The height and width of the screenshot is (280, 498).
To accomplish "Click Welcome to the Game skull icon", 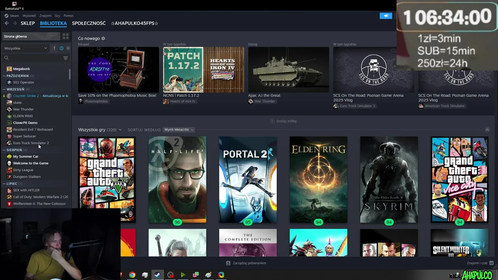I will [9, 163].
